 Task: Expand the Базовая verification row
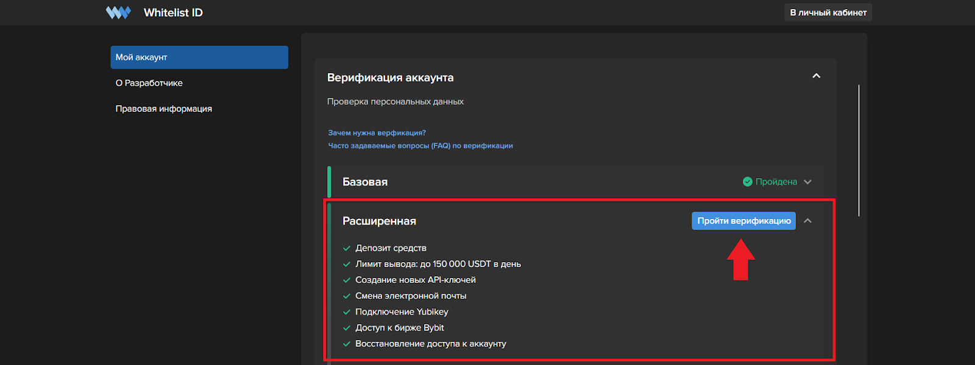pyautogui.click(x=807, y=182)
